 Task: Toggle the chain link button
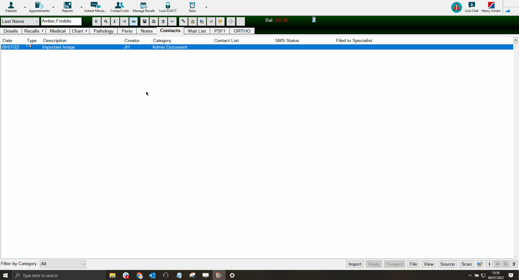click(133, 21)
